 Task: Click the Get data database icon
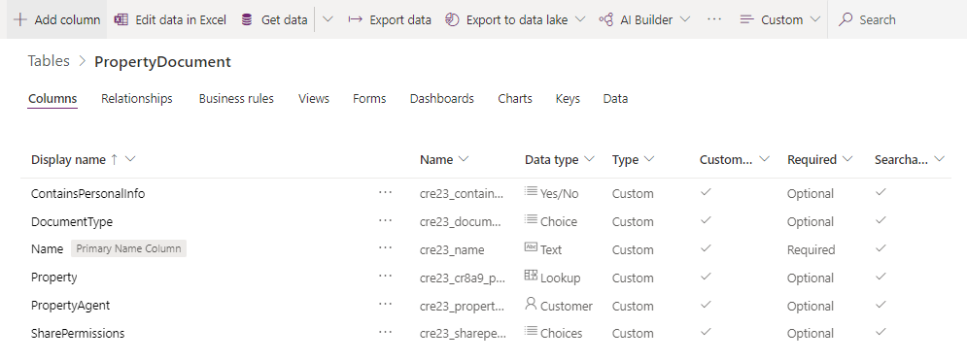pos(247,19)
